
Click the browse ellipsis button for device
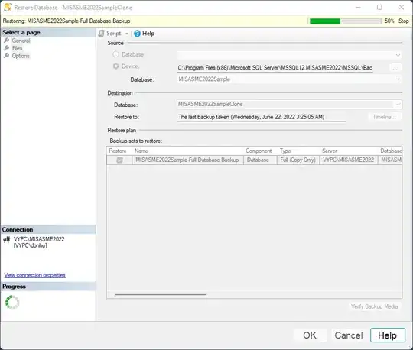coord(395,68)
